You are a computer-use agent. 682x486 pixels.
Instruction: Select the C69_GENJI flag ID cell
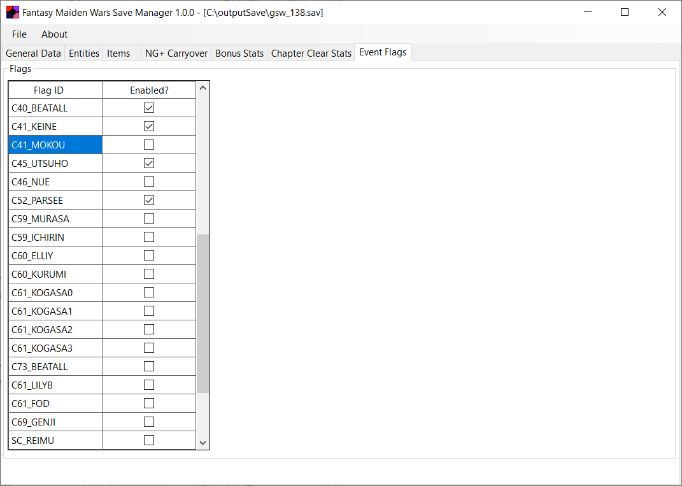pyautogui.click(x=55, y=422)
